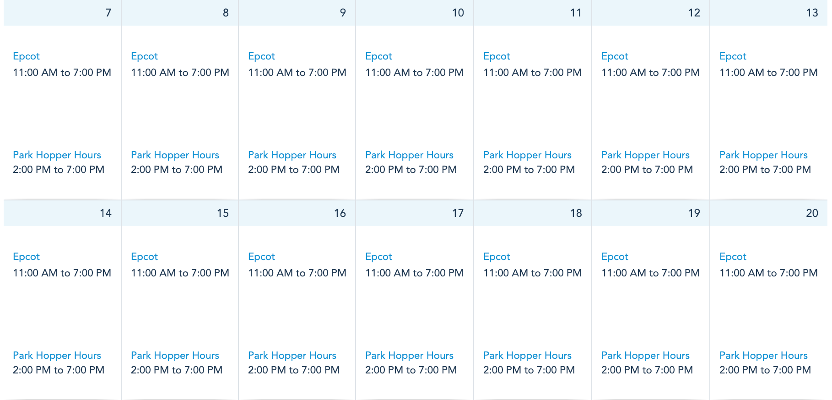
Task: Open the Epcot link on day 20
Action: [x=733, y=257]
